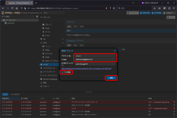Open the browser hamburger menu
The width and height of the screenshot is (177, 118).
174,8
